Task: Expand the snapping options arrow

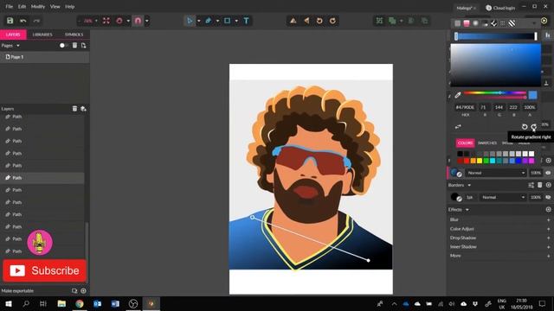Action: (x=146, y=21)
